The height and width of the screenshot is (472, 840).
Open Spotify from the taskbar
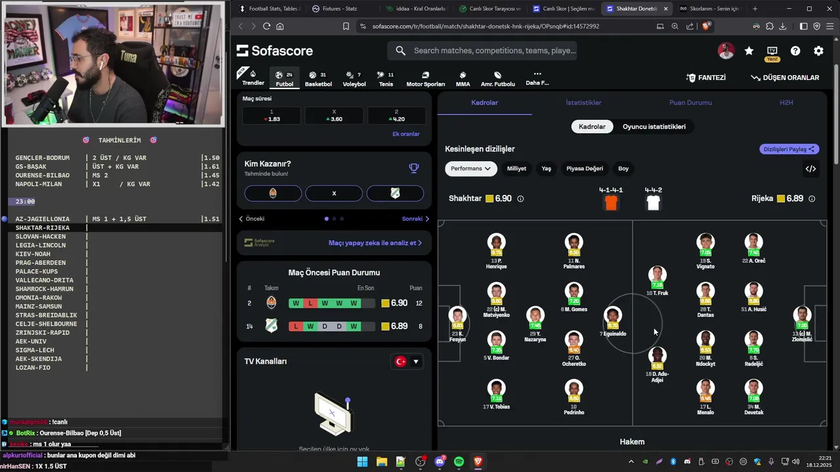tap(459, 462)
